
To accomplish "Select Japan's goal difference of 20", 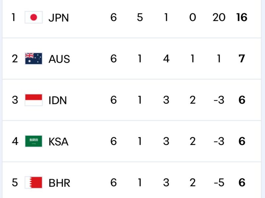I will (219, 17).
